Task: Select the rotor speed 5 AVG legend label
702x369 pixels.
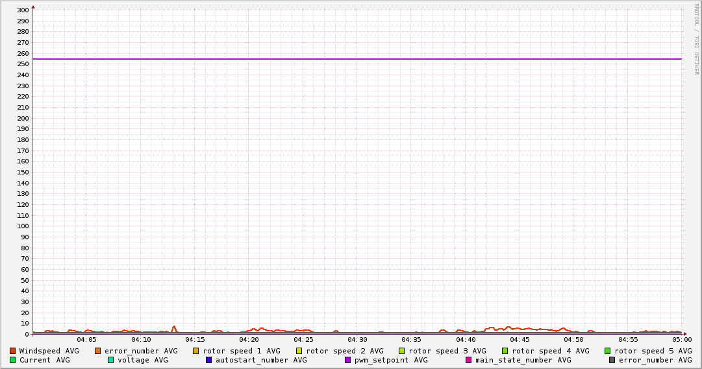Action: click(x=653, y=351)
